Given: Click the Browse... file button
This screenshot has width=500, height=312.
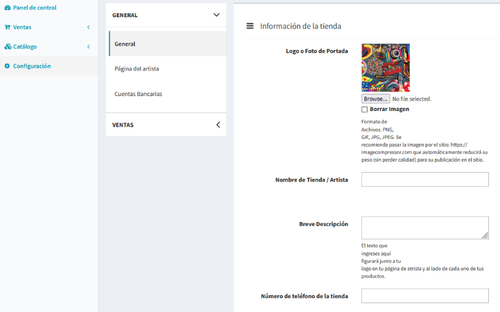Looking at the screenshot, I should click(376, 99).
